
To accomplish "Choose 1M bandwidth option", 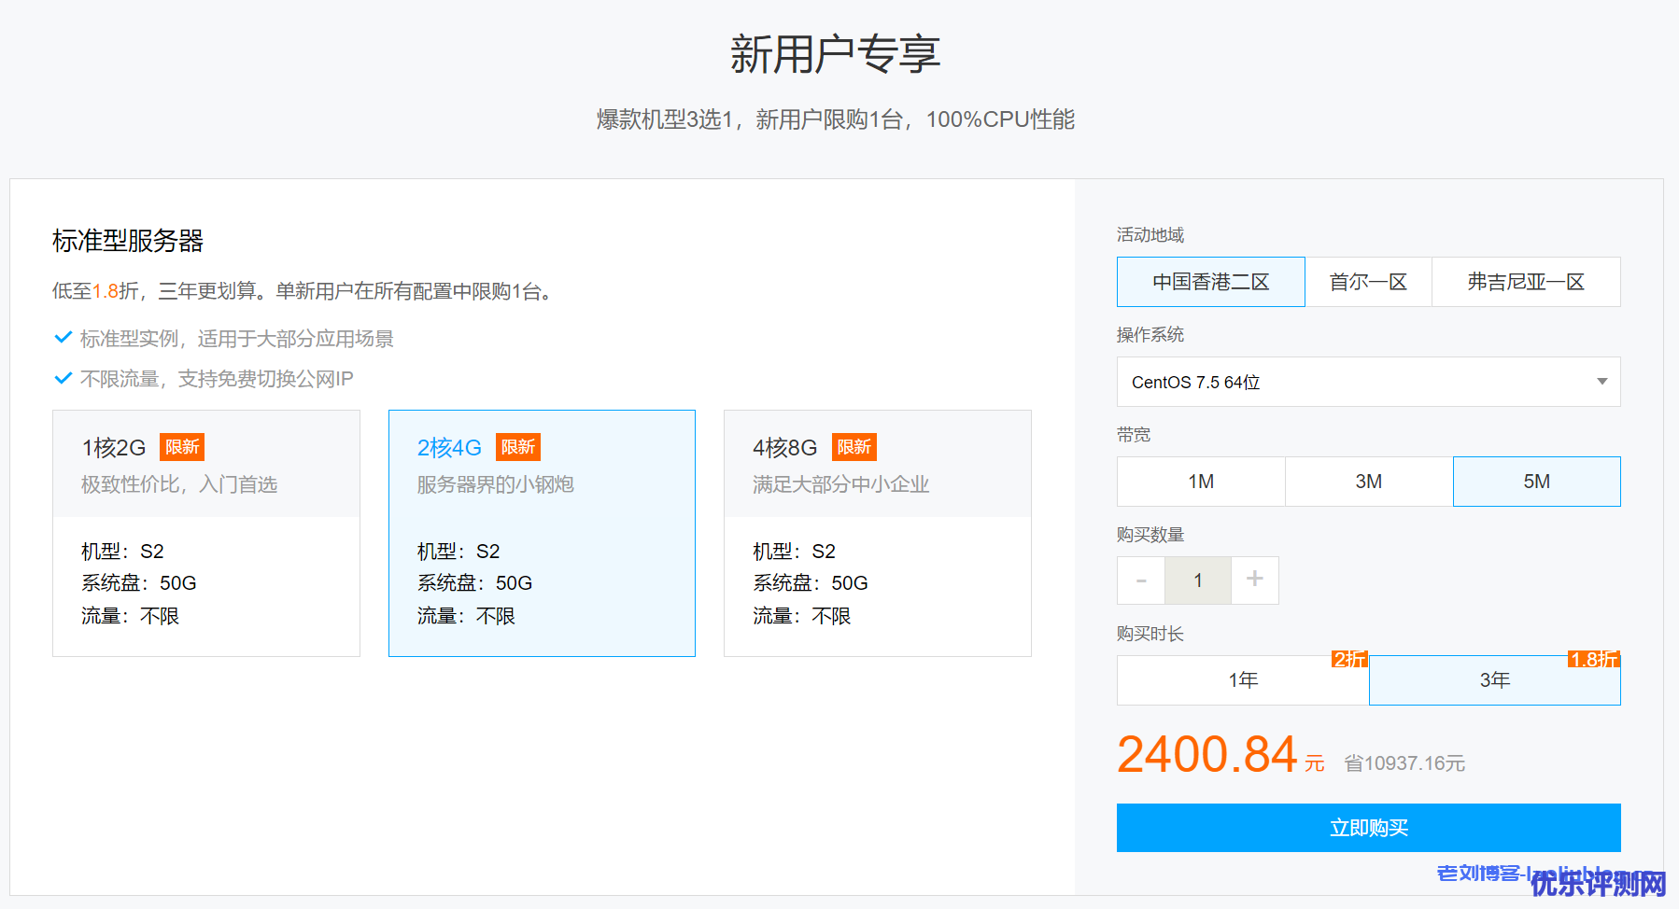I will coord(1201,482).
